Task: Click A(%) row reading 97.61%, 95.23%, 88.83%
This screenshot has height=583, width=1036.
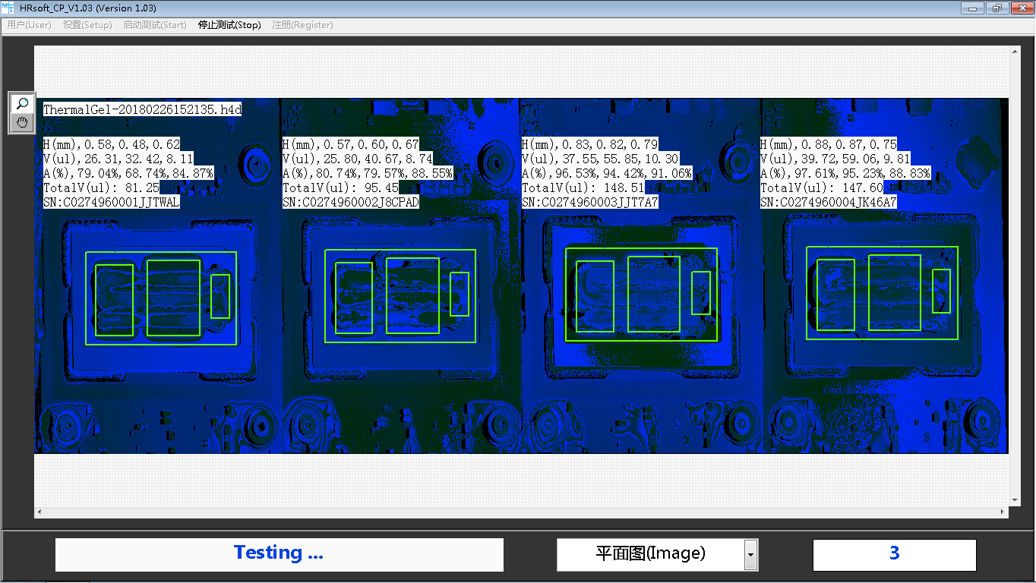Action: tap(845, 173)
